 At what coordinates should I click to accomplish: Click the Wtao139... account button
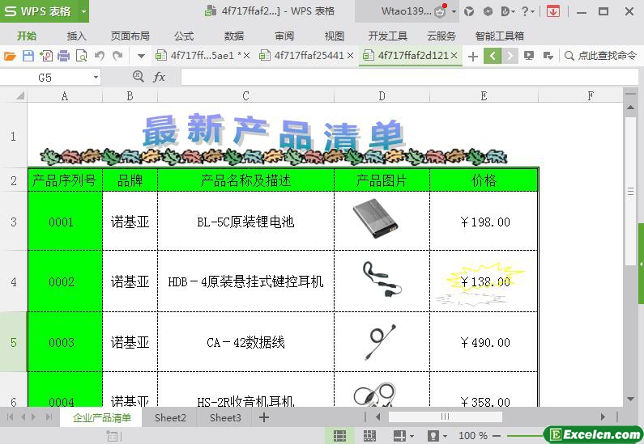point(406,11)
